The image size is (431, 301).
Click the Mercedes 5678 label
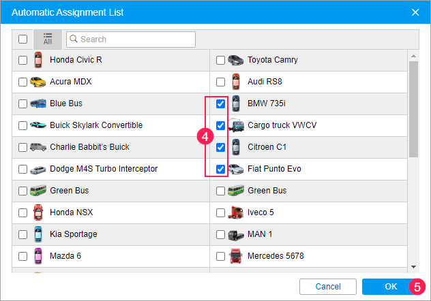coord(276,256)
